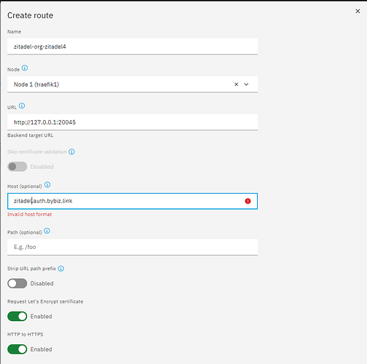
Task: Focus the URL field with http://127.0.0.1:20045
Action: [x=133, y=122]
